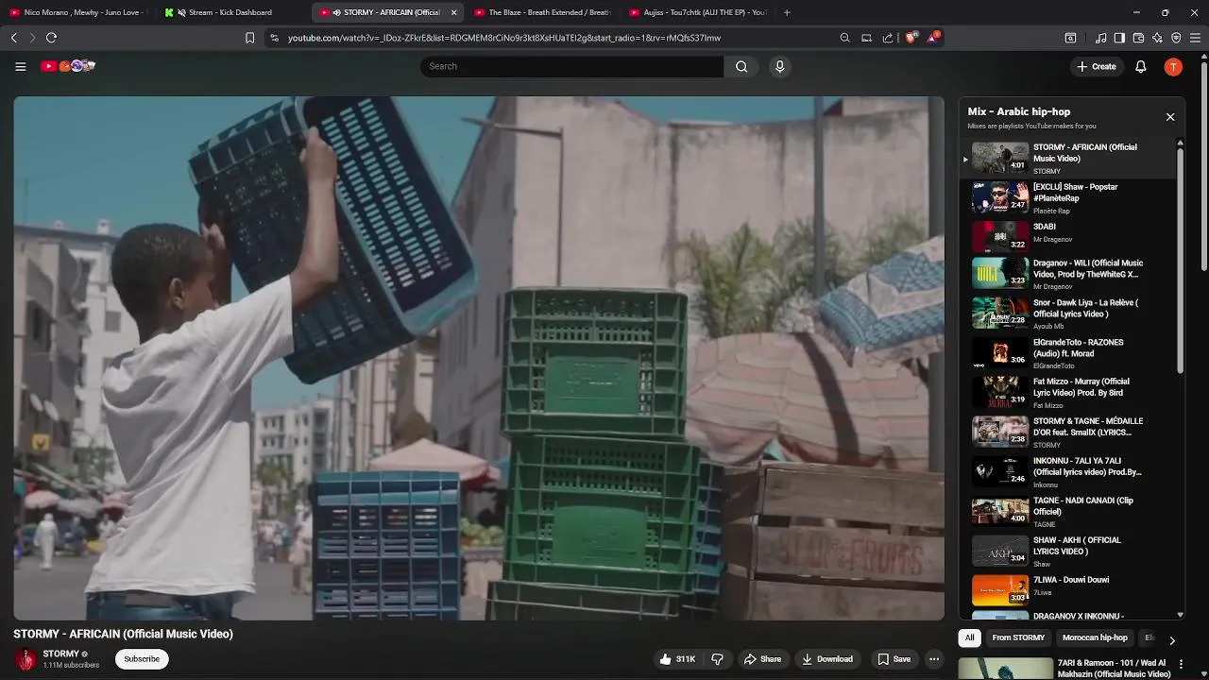The height and width of the screenshot is (680, 1209).
Task: Click the Create button
Action: tap(1097, 66)
